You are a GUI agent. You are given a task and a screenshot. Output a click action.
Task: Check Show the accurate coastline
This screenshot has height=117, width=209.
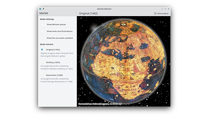[42, 38]
